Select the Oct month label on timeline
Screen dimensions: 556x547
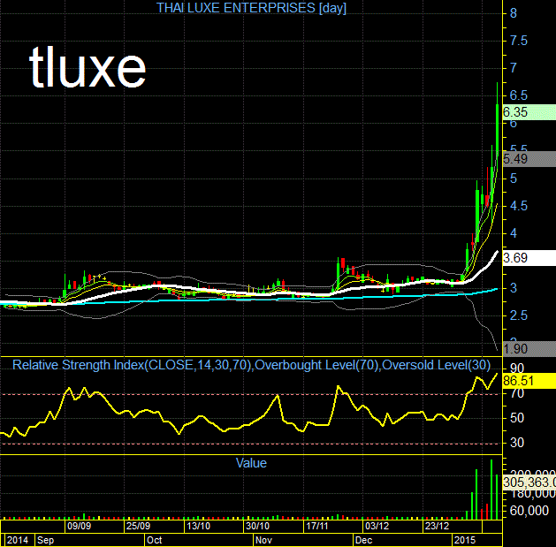[x=154, y=540]
